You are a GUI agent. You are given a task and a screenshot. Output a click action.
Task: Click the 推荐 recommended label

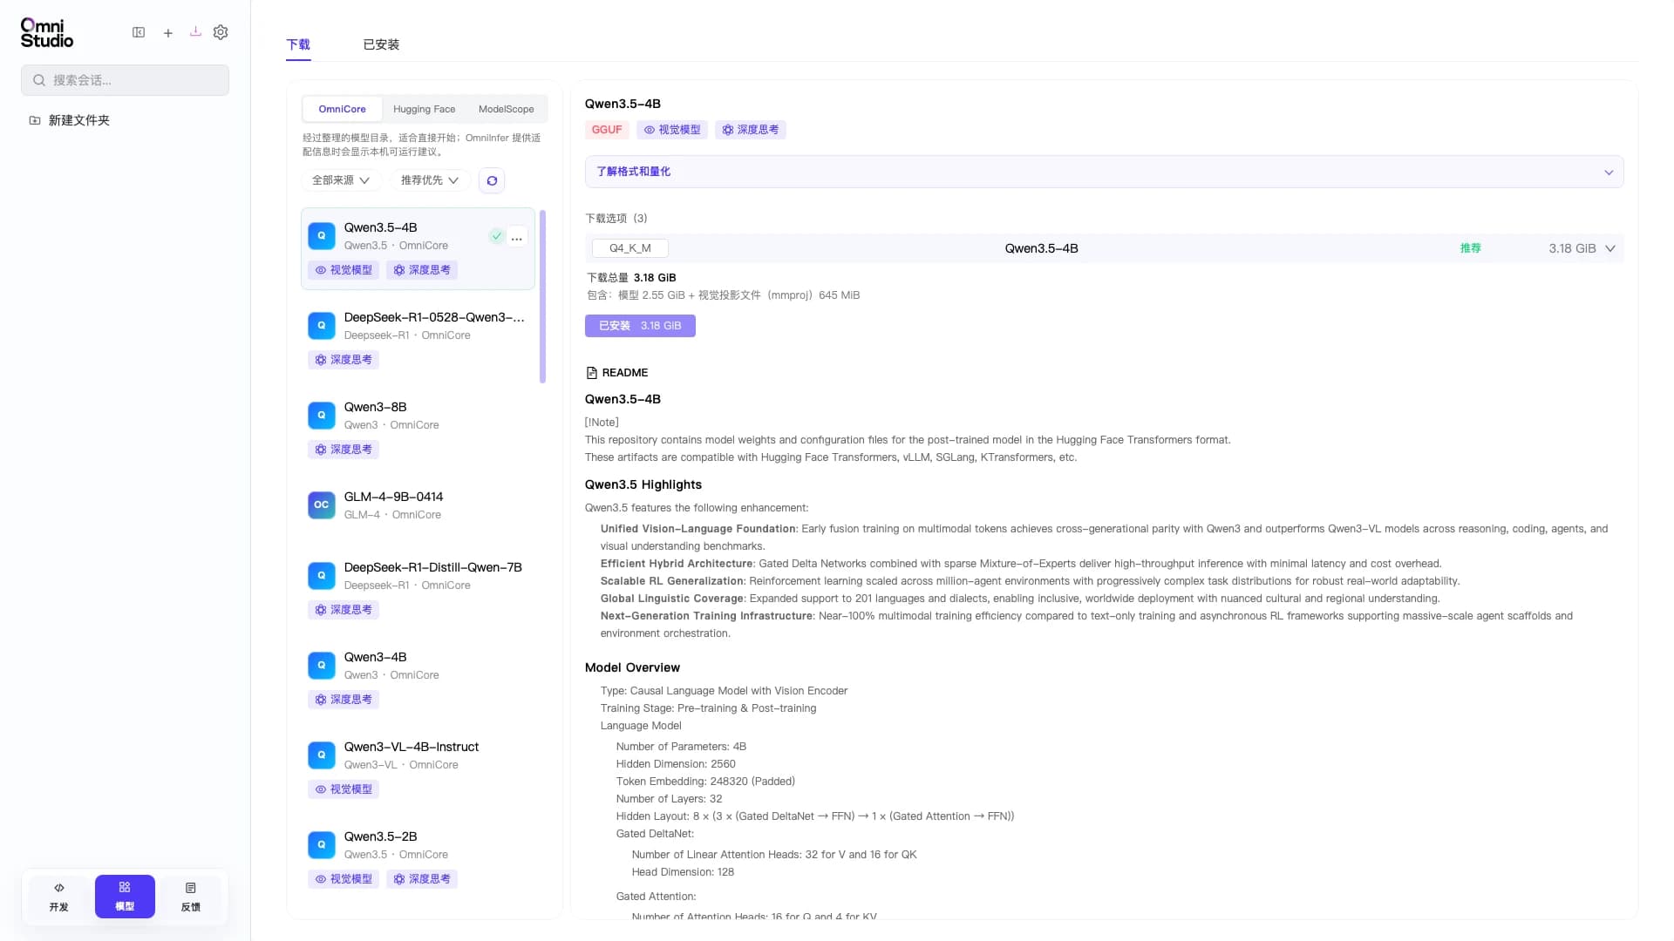pos(1471,248)
